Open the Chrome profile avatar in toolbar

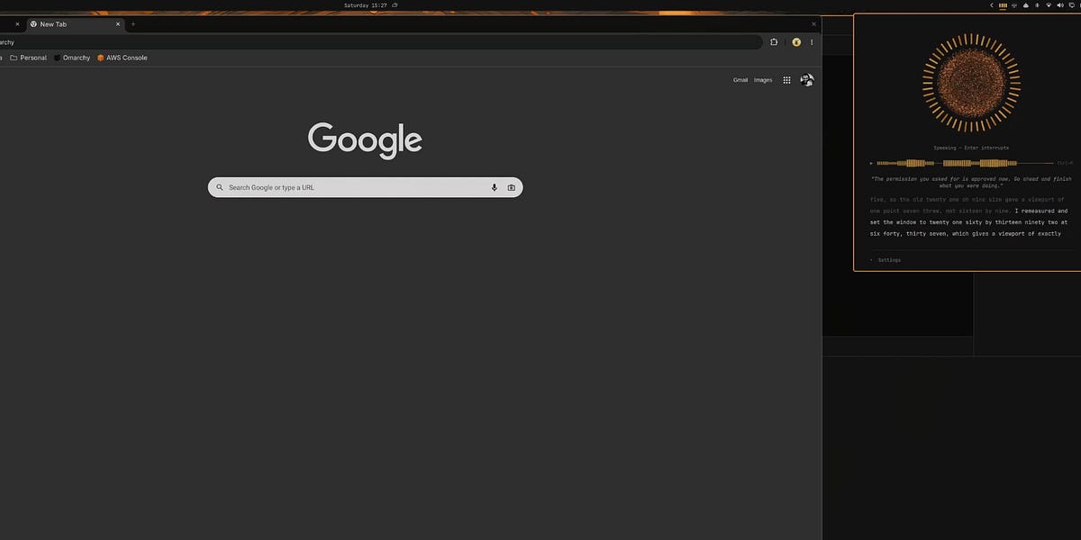(x=796, y=41)
